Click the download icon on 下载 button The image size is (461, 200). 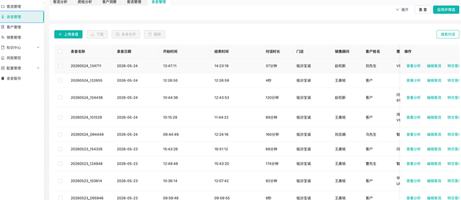tap(92, 34)
